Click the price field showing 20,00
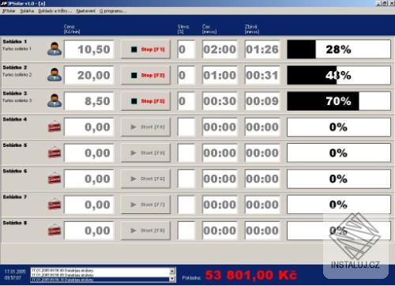This screenshot has width=395, height=286. (x=89, y=75)
